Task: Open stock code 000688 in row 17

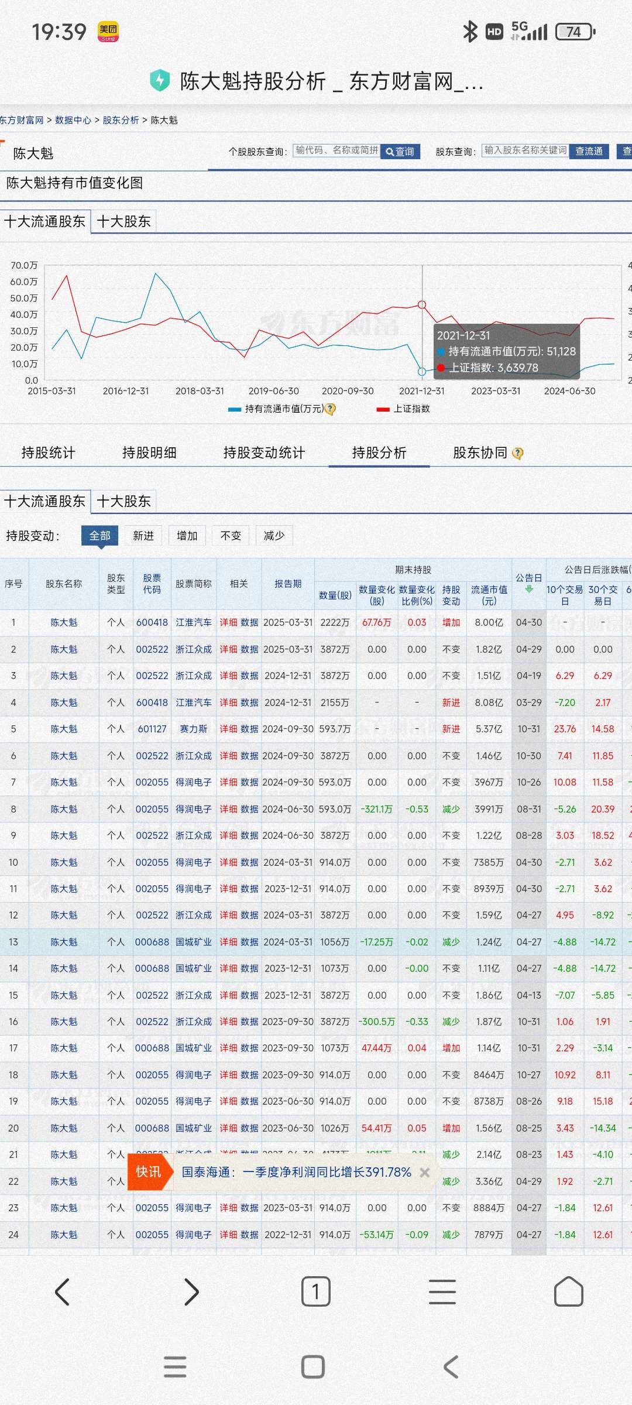Action: [x=152, y=1048]
